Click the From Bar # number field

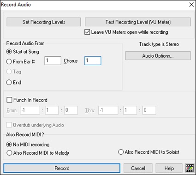(53, 60)
